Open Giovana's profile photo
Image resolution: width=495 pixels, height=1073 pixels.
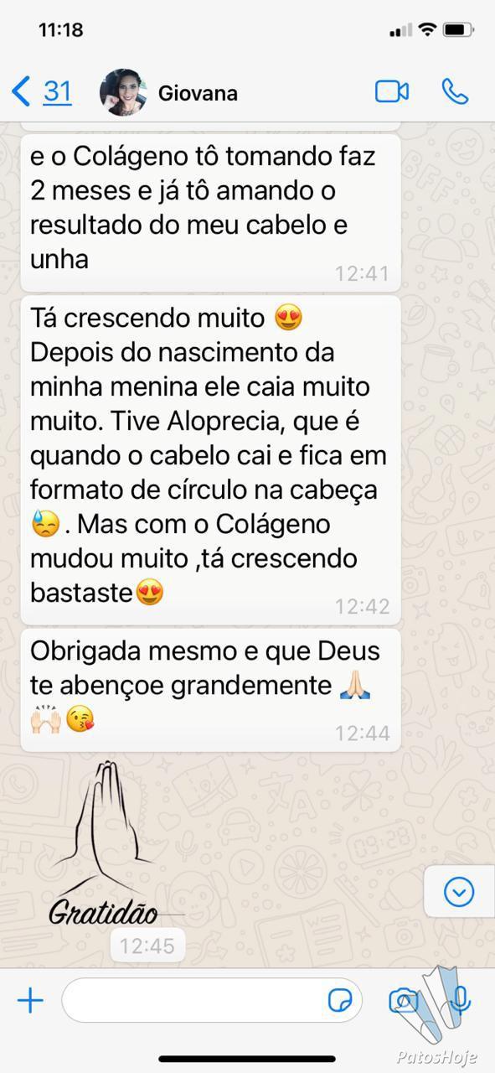coord(123,91)
